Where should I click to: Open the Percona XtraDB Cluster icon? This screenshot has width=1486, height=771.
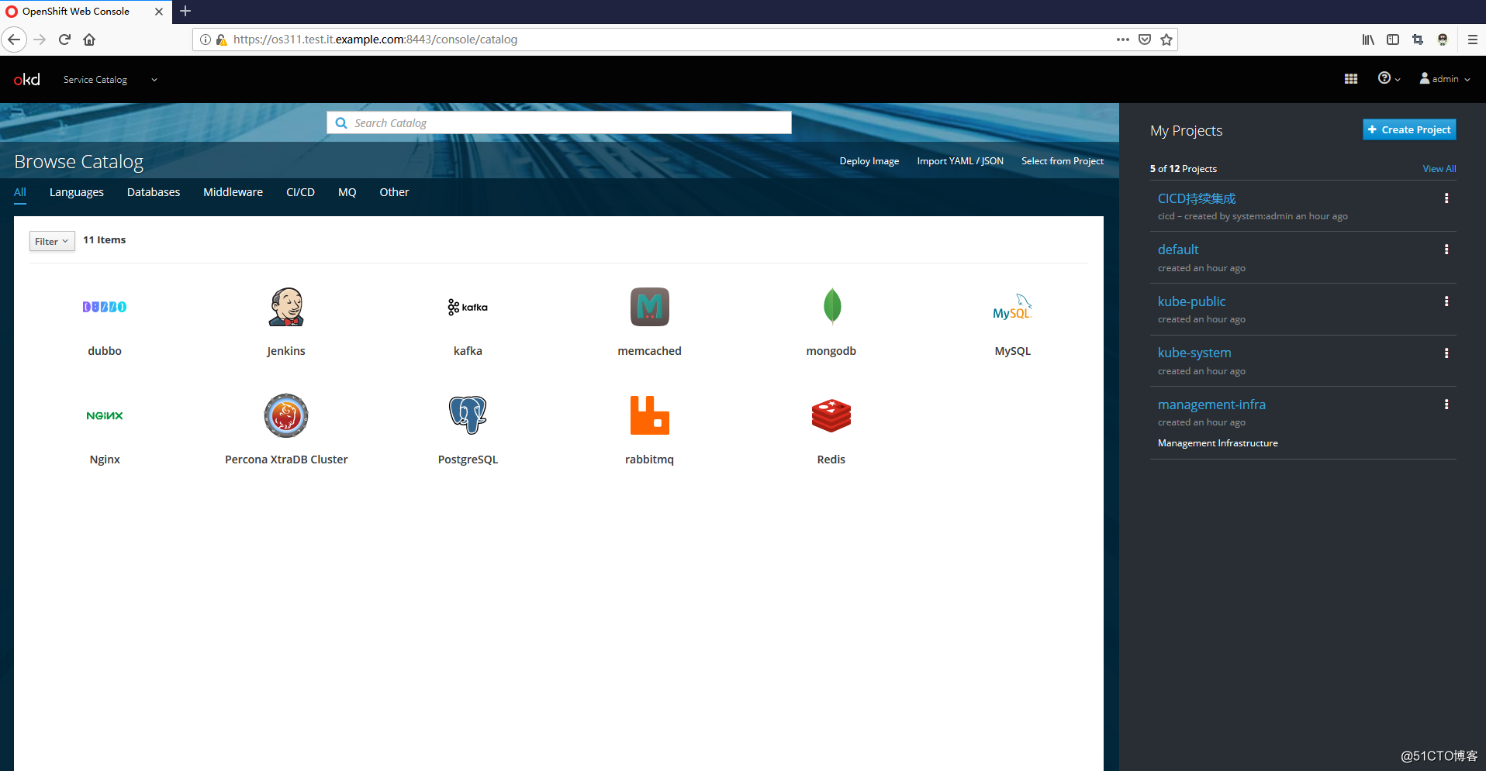pyautogui.click(x=286, y=415)
